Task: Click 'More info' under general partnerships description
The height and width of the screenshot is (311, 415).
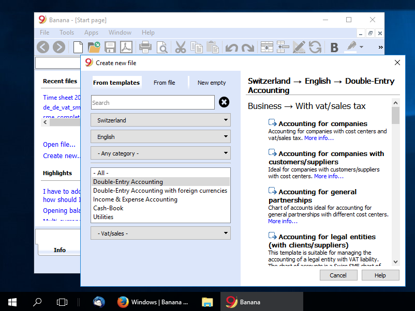Action: pyautogui.click(x=283, y=221)
